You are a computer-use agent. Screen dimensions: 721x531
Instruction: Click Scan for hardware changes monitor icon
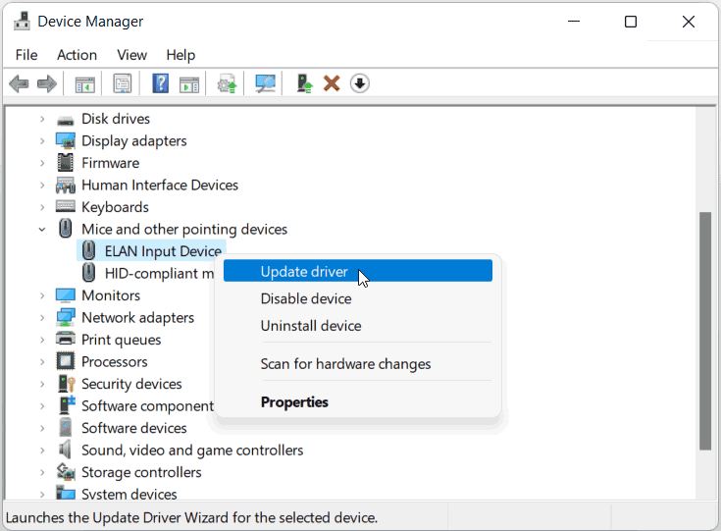coord(265,83)
